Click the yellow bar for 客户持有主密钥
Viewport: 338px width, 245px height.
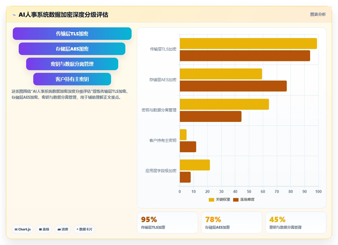[183, 135]
